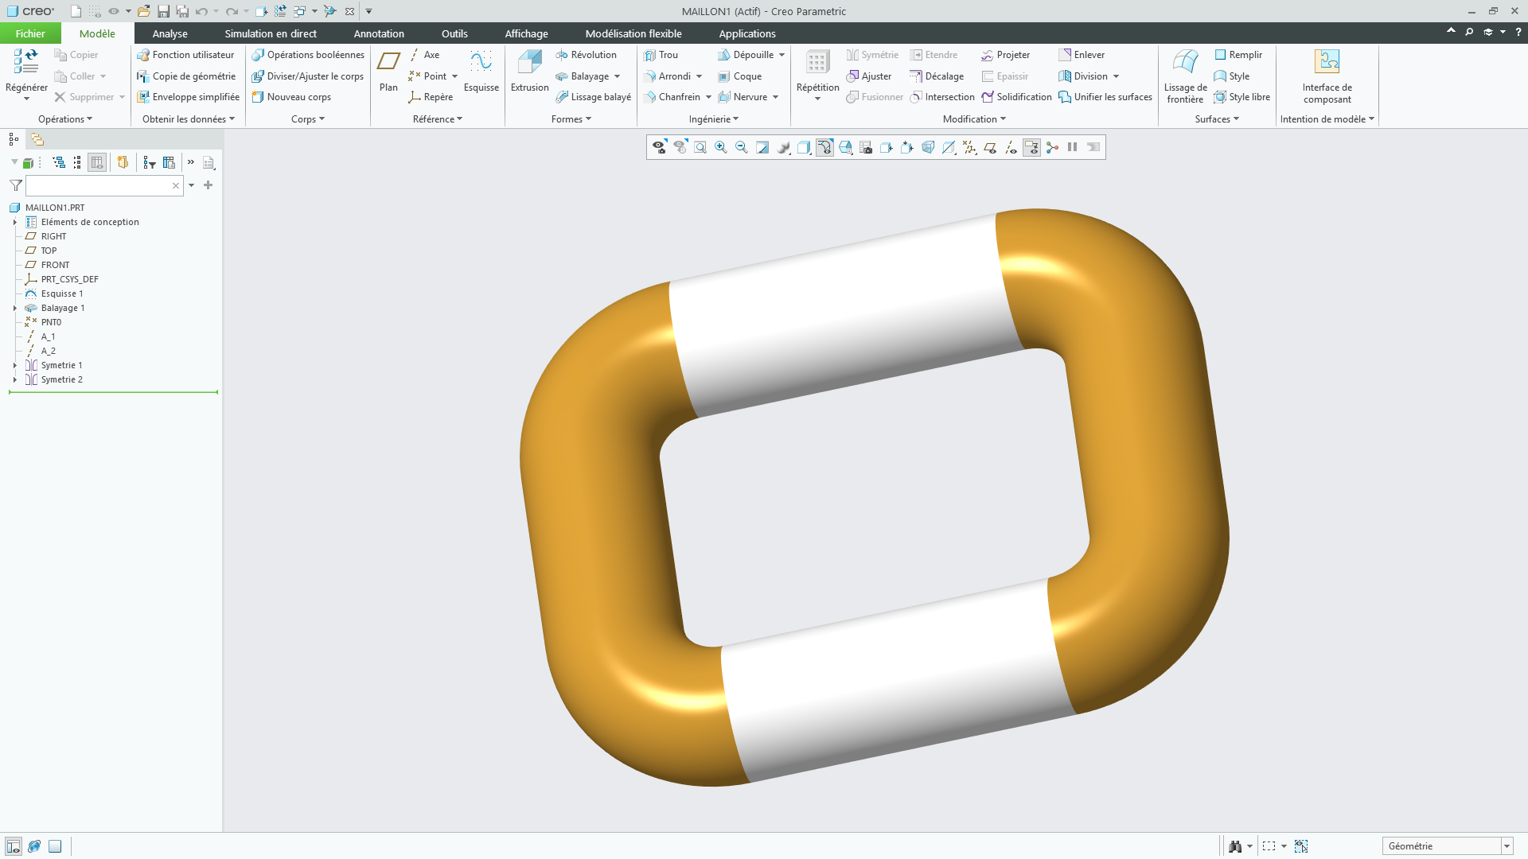
Task: Click Unifier les surfaces
Action: point(1105,97)
